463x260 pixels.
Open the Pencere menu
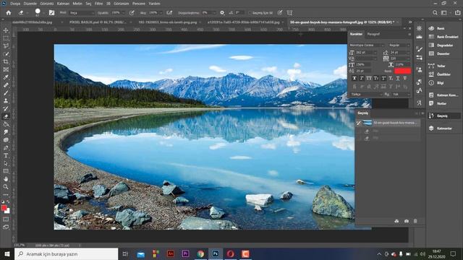tap(139, 4)
